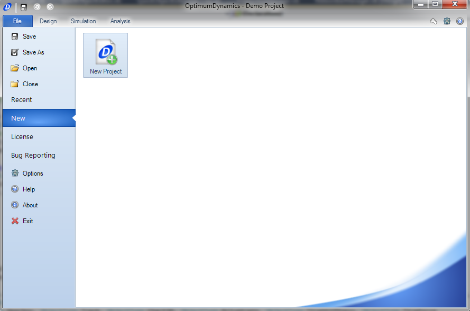
Task: Minimize the OptimumDynamics window
Action: coord(420,4)
